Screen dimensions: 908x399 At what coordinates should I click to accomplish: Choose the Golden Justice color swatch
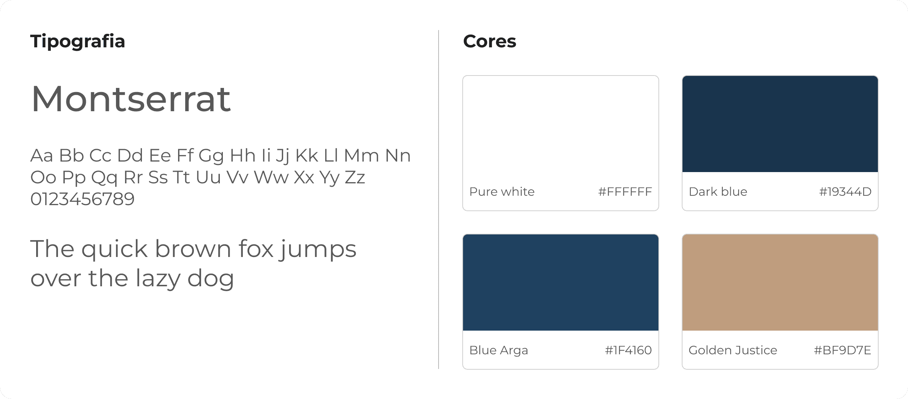pos(780,283)
